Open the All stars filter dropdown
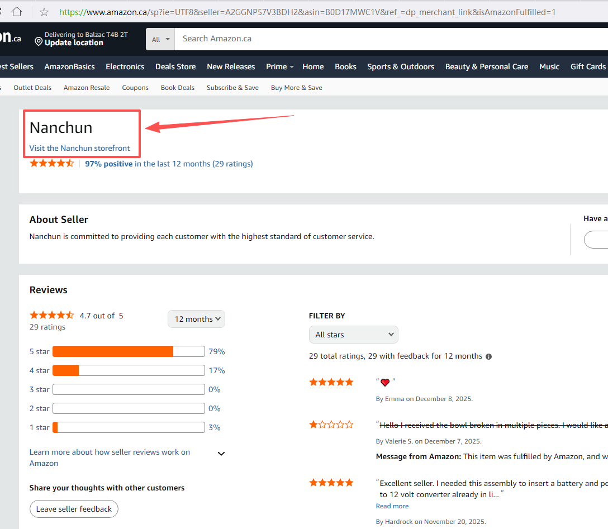 coord(353,335)
